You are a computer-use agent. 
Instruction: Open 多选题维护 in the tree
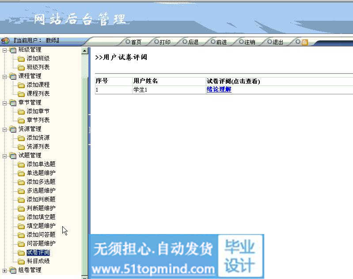point(41,190)
